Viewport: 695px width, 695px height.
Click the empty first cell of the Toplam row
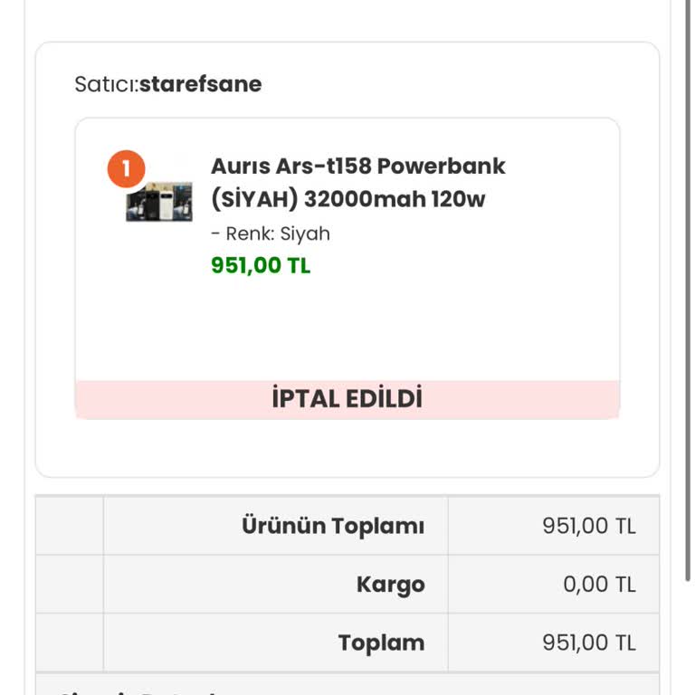(70, 643)
